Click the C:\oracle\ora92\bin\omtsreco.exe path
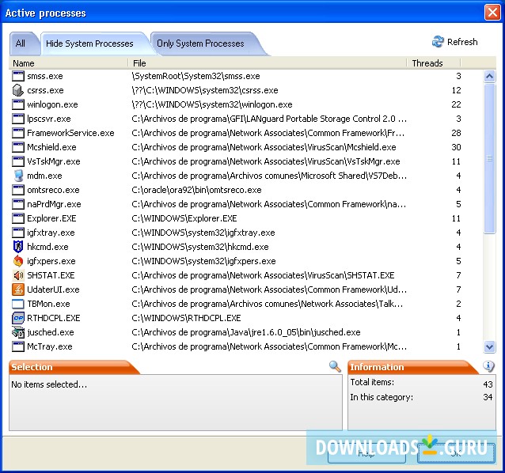505x473 pixels. click(196, 190)
